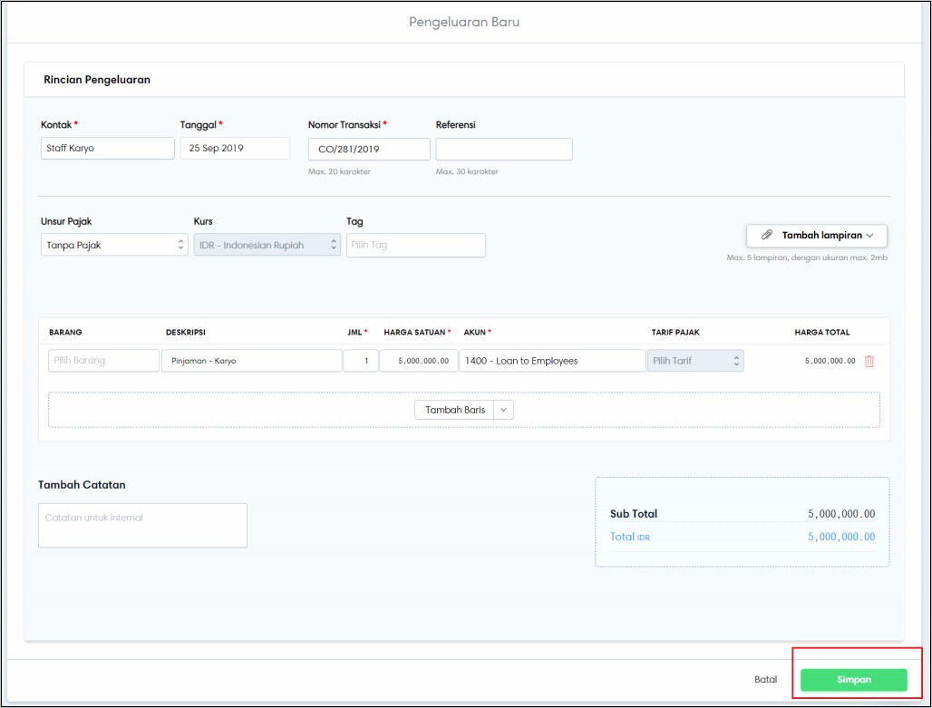Click the Max. 30 karakter hint
932x708 pixels.
coord(467,171)
